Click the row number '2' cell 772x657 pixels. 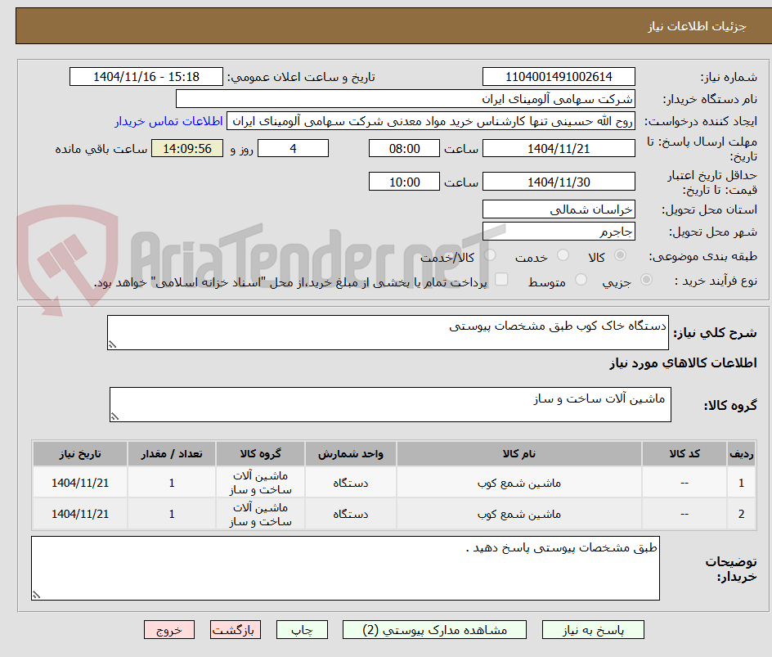tap(742, 514)
